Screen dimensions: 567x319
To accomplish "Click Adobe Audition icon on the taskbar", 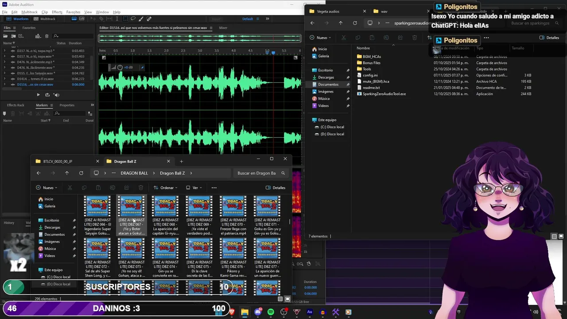I will pos(310,312).
